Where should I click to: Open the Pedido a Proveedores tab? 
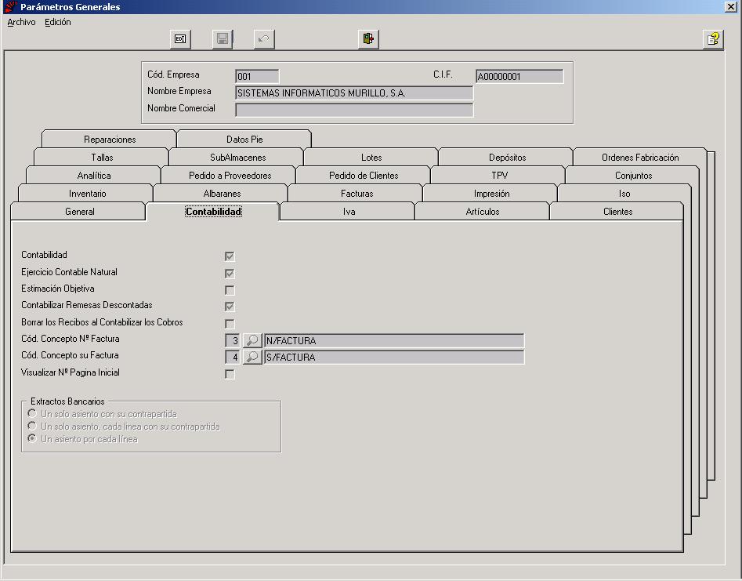click(230, 175)
